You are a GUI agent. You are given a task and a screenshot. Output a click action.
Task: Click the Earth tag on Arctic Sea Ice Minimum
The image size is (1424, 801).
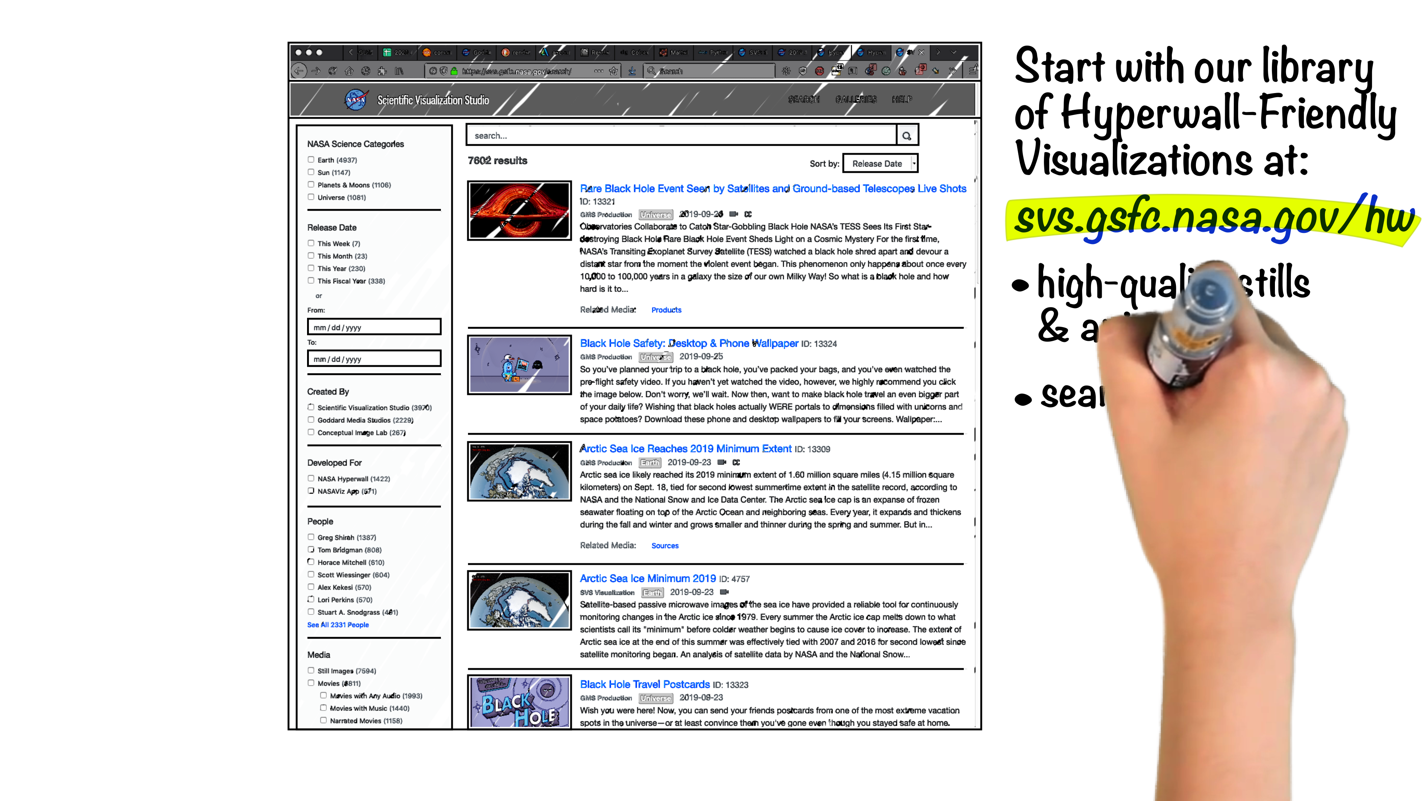[x=652, y=593]
